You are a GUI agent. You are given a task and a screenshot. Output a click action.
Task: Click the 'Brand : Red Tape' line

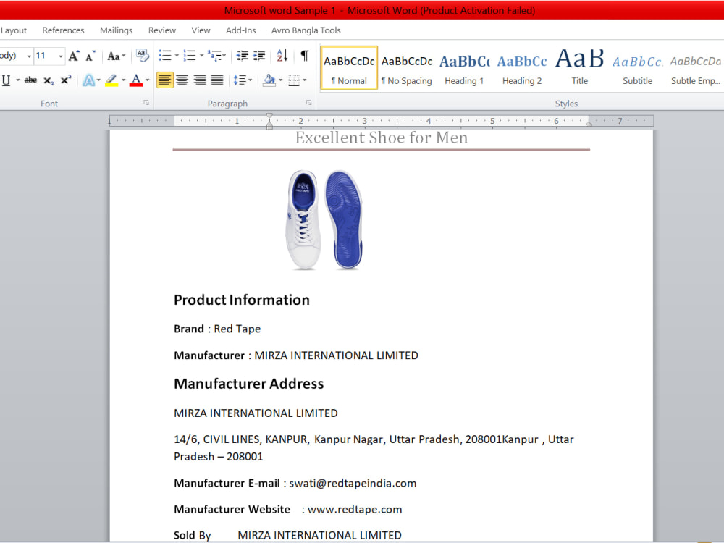[x=217, y=329]
